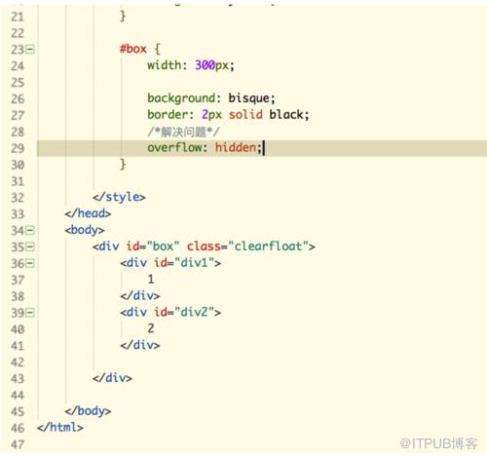This screenshot has height=458, width=487.
Task: Click the closing </head> tag
Action: (x=88, y=213)
